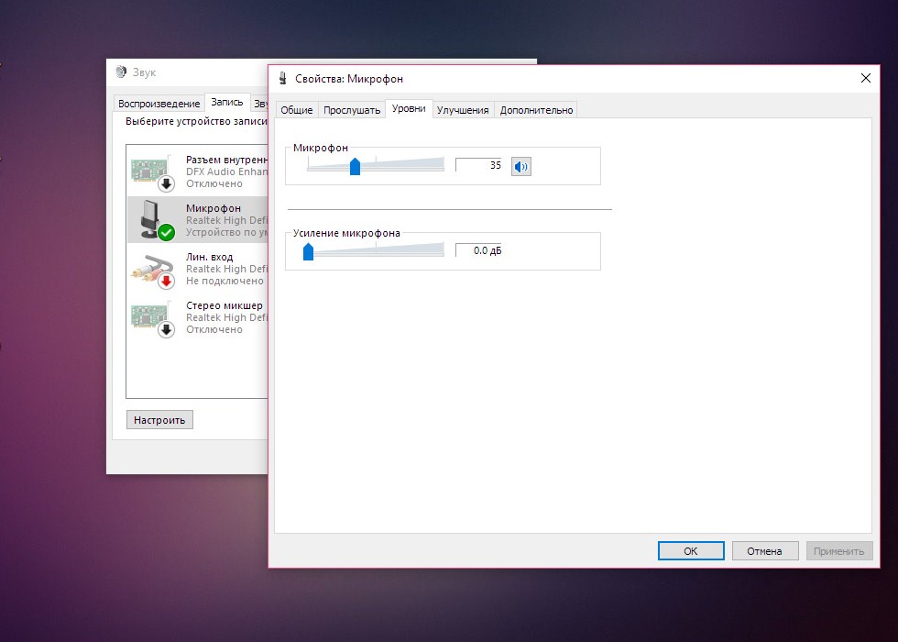Mute the microphone with the speaker button
The width and height of the screenshot is (898, 642).
pos(520,166)
